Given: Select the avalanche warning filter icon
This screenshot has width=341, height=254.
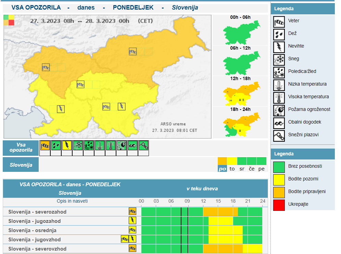Looking at the screenshot, I should (x=143, y=146).
